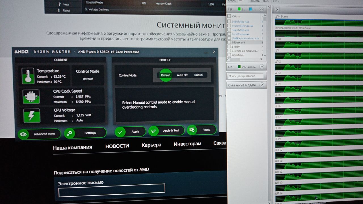Check the ShellExperienceHost.exe checkbox
This screenshot has width=363, height=204.
(x=229, y=38)
